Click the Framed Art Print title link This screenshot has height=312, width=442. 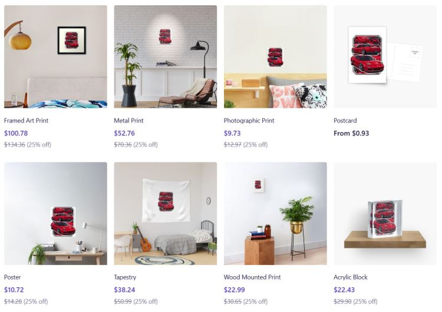pyautogui.click(x=26, y=121)
